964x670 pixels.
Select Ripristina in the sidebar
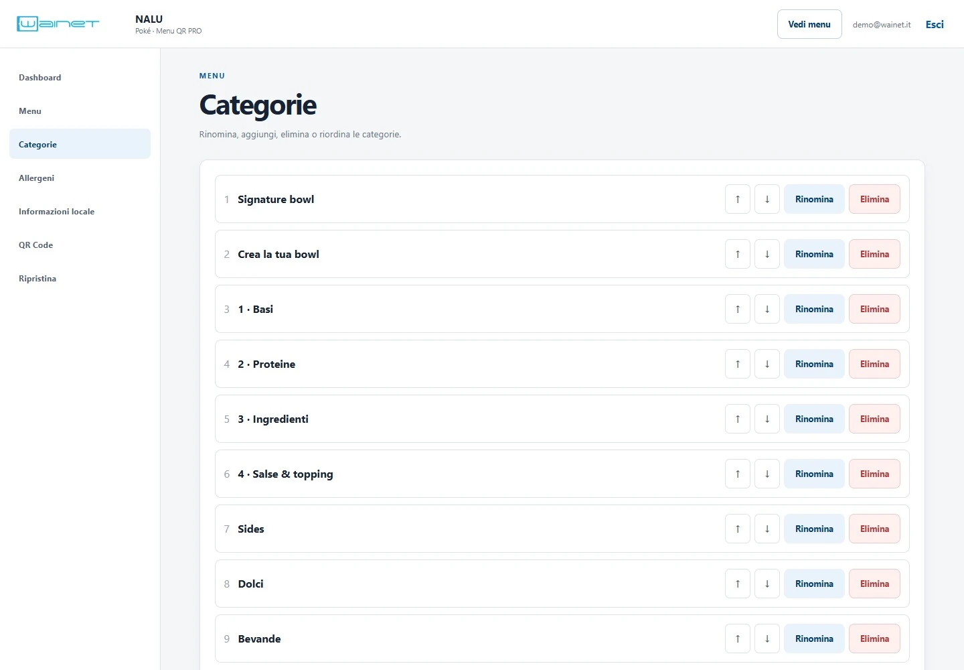click(80, 278)
